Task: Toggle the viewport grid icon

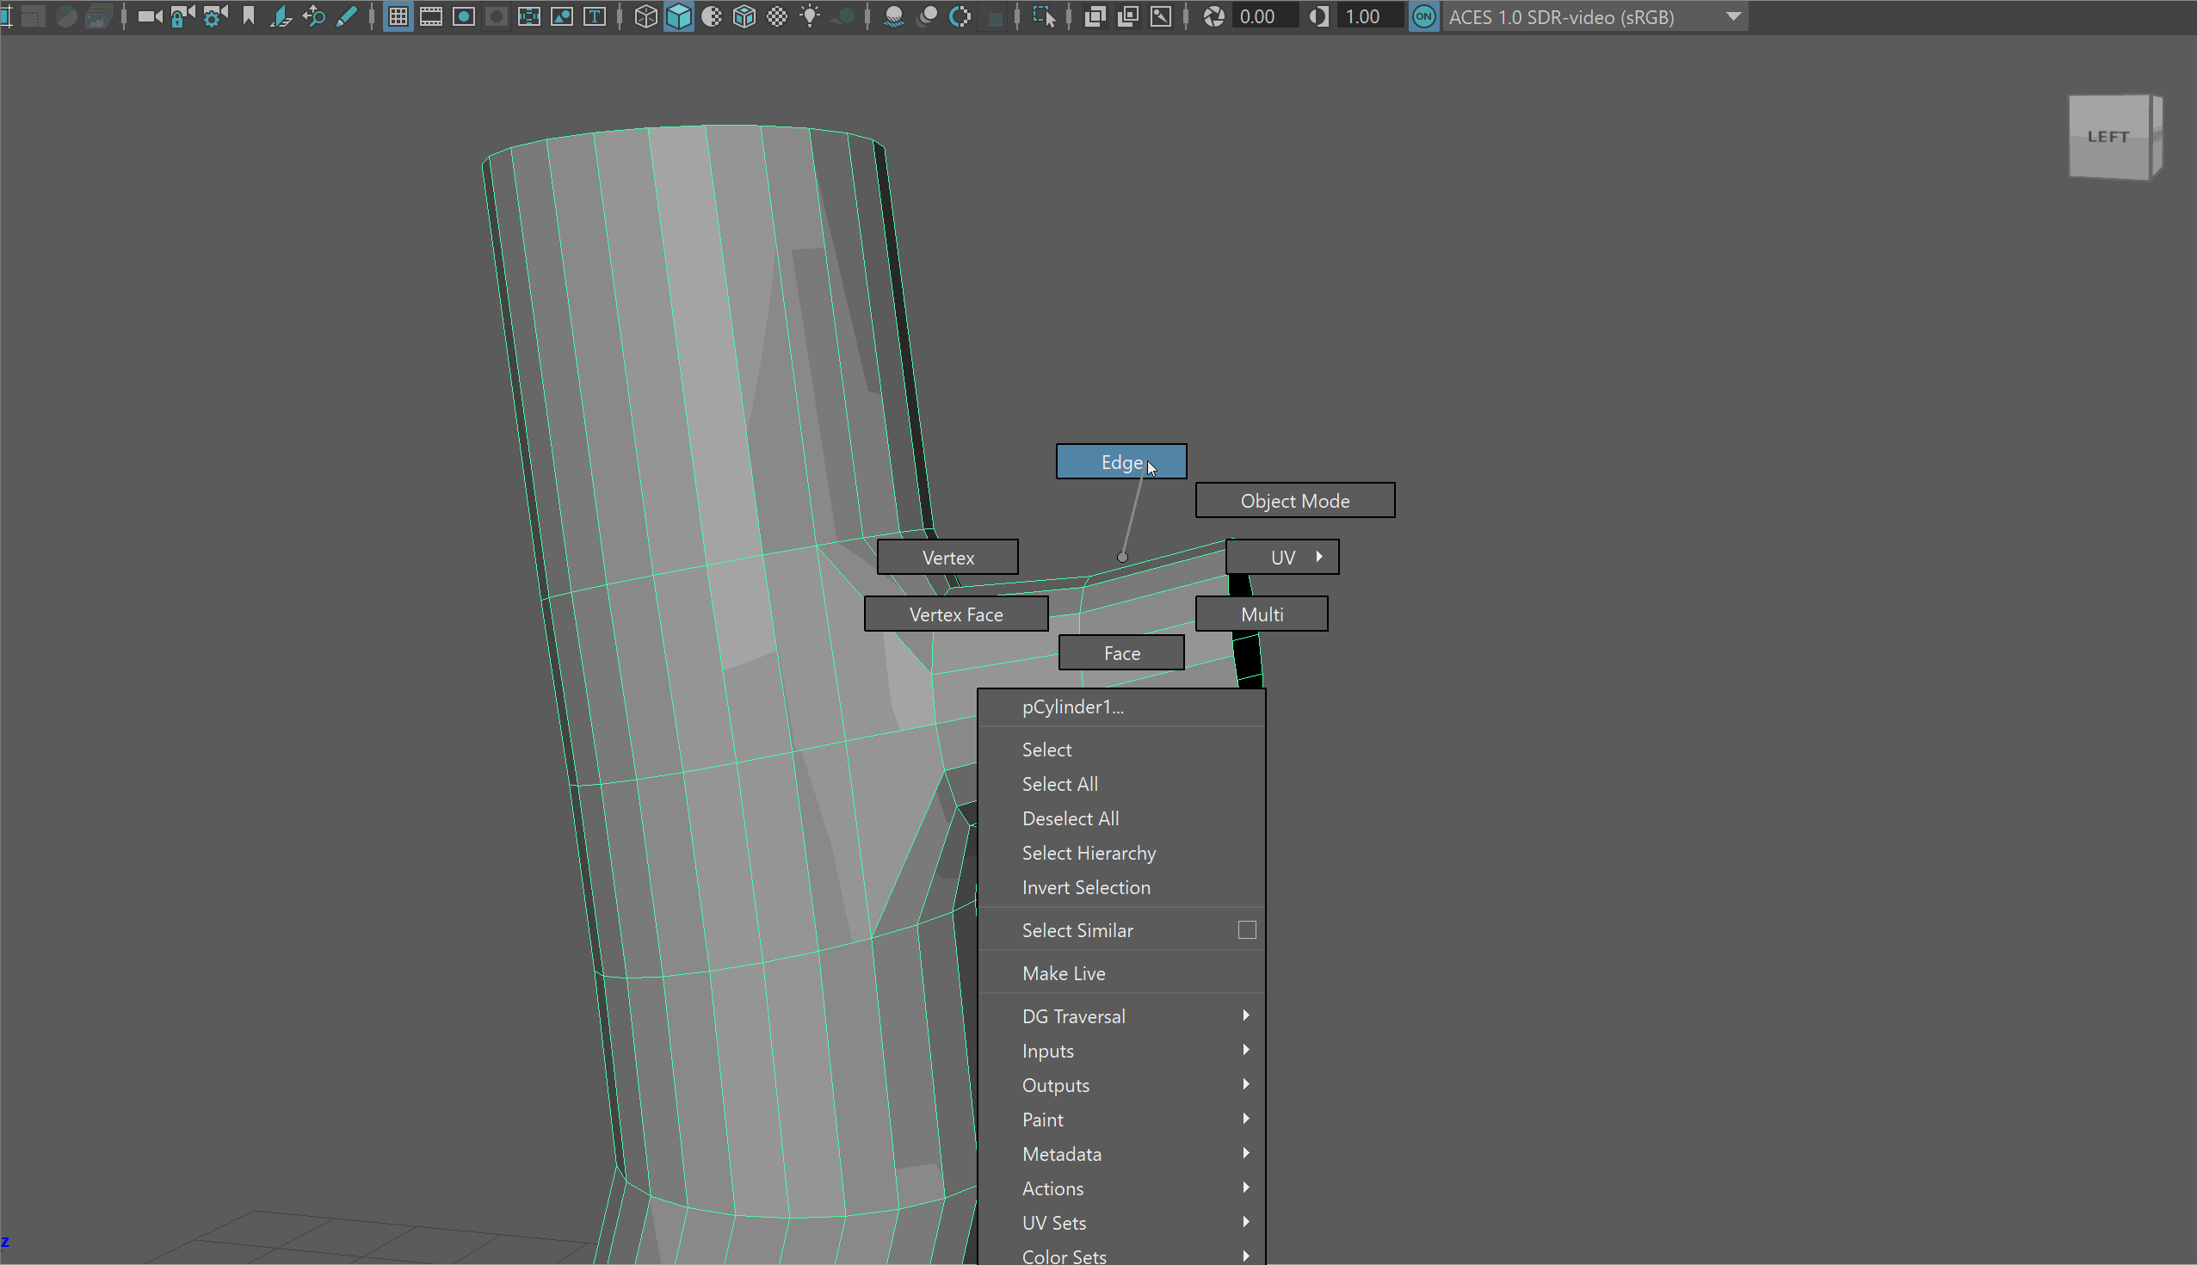Action: tap(398, 16)
